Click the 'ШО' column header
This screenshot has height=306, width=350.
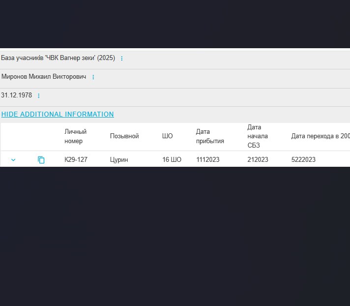[167, 136]
